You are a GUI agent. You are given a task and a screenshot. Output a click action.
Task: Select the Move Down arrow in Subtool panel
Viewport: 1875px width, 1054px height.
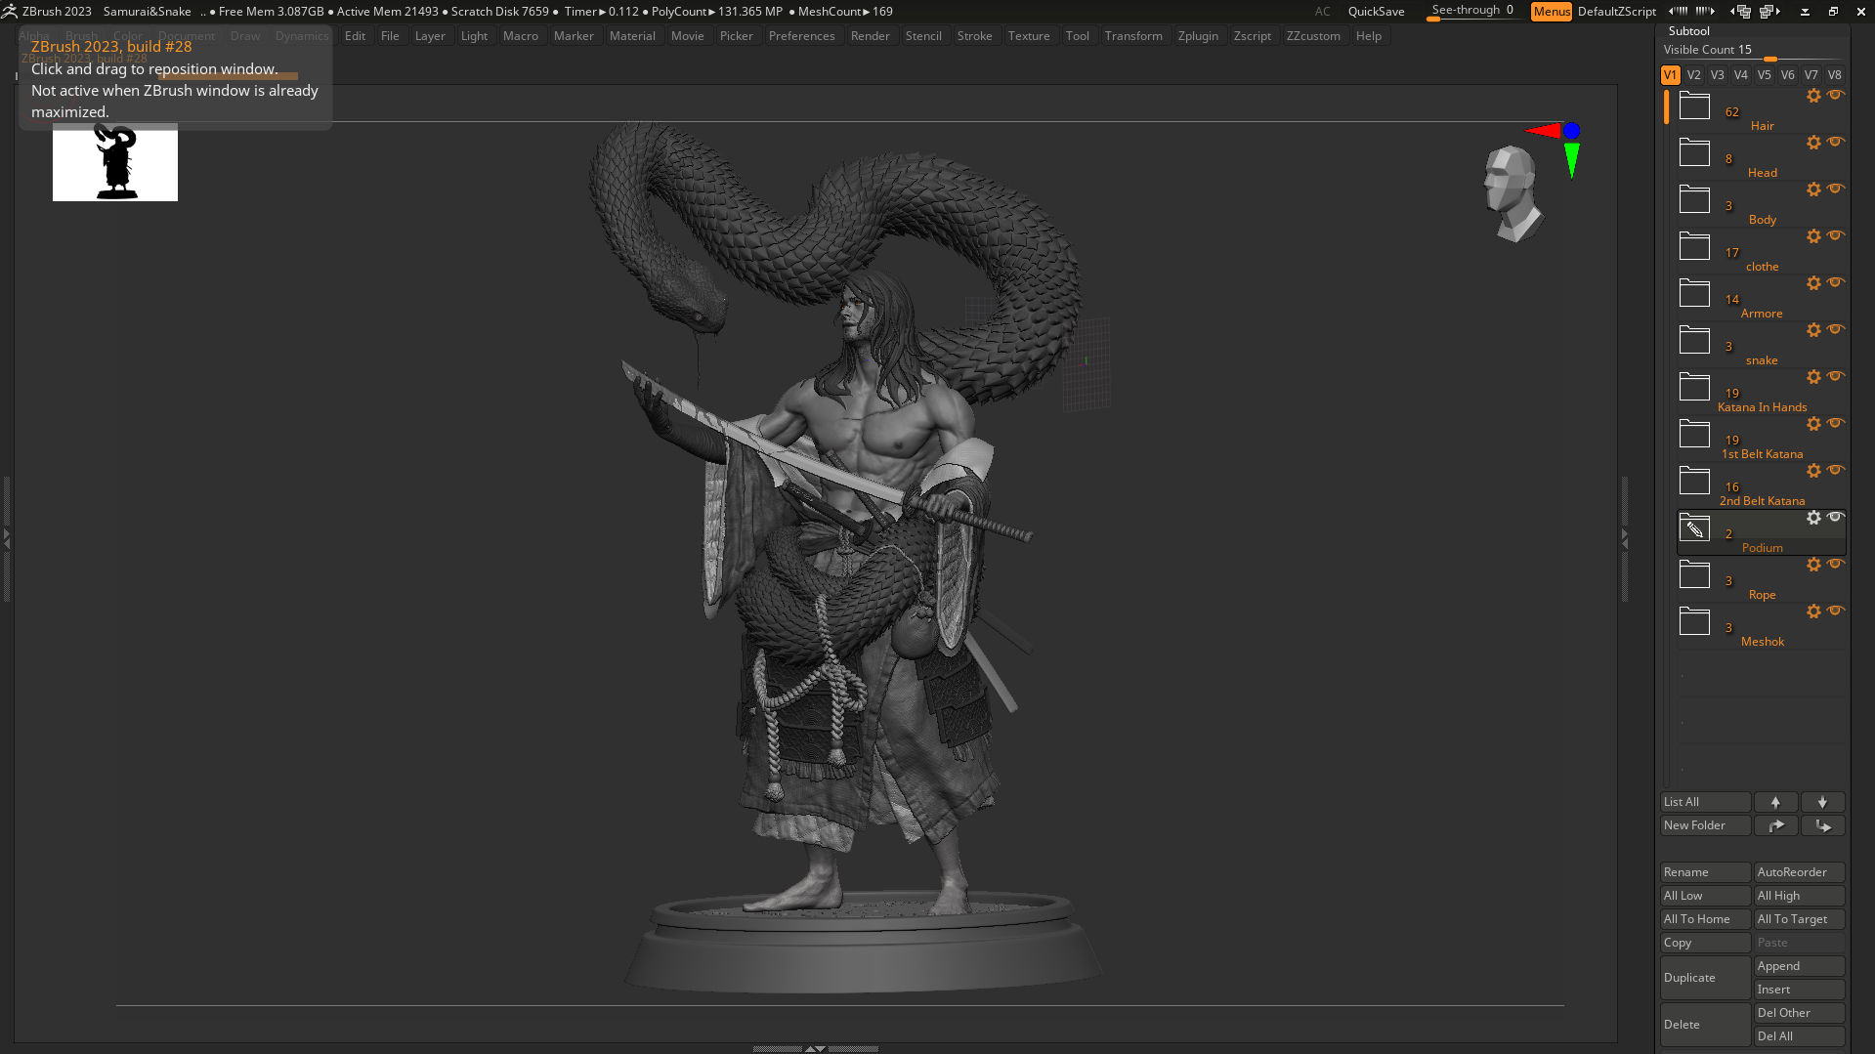pos(1822,801)
